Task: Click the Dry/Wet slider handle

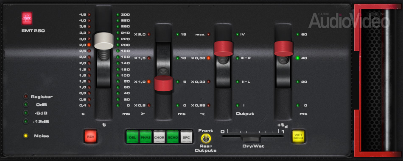Action: [252, 139]
